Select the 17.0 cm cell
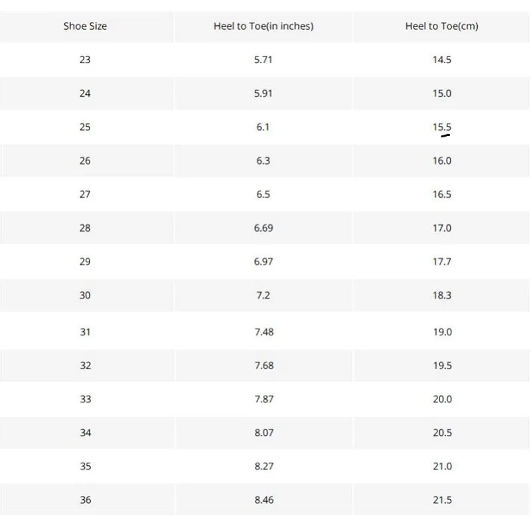 [x=442, y=228]
